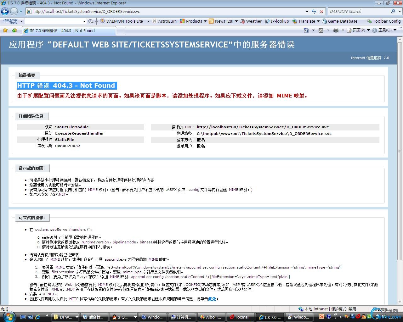Expand the Home button dropdown arrow
This screenshot has width=403, height=322.
(x=313, y=30)
